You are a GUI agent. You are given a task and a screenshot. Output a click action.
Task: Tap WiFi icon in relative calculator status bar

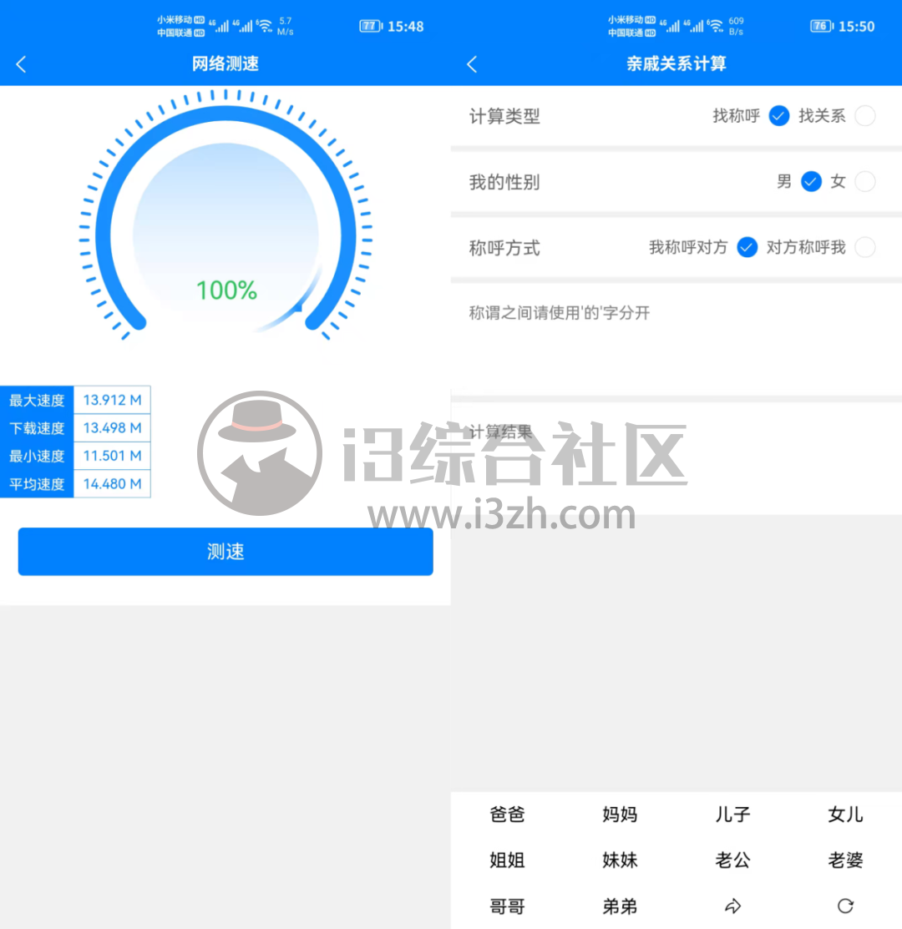715,26
